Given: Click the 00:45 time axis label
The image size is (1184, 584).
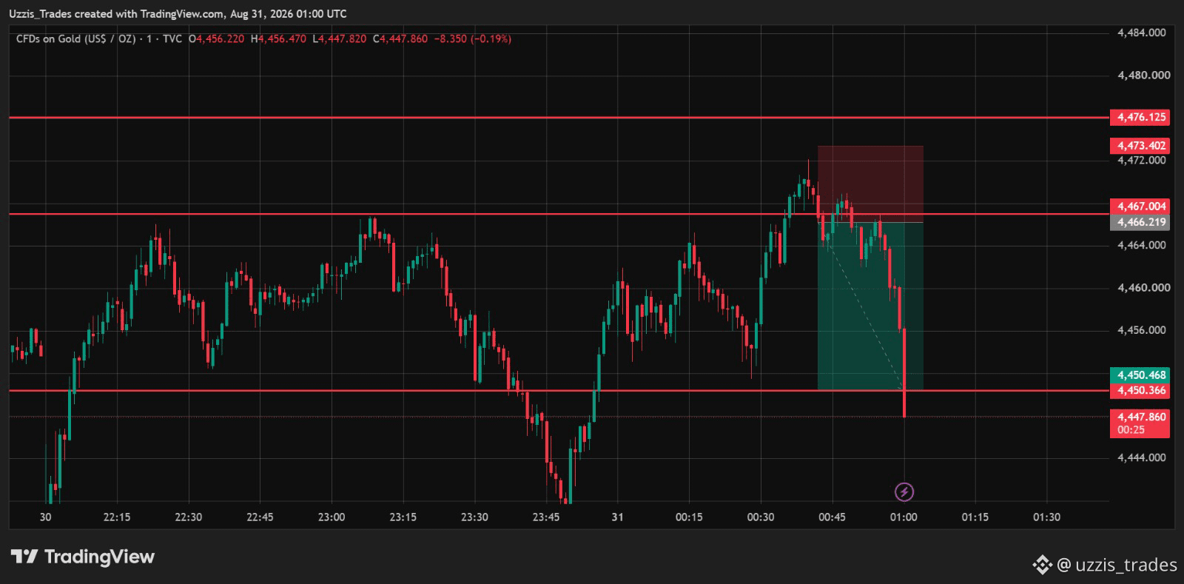Looking at the screenshot, I should 832,517.
